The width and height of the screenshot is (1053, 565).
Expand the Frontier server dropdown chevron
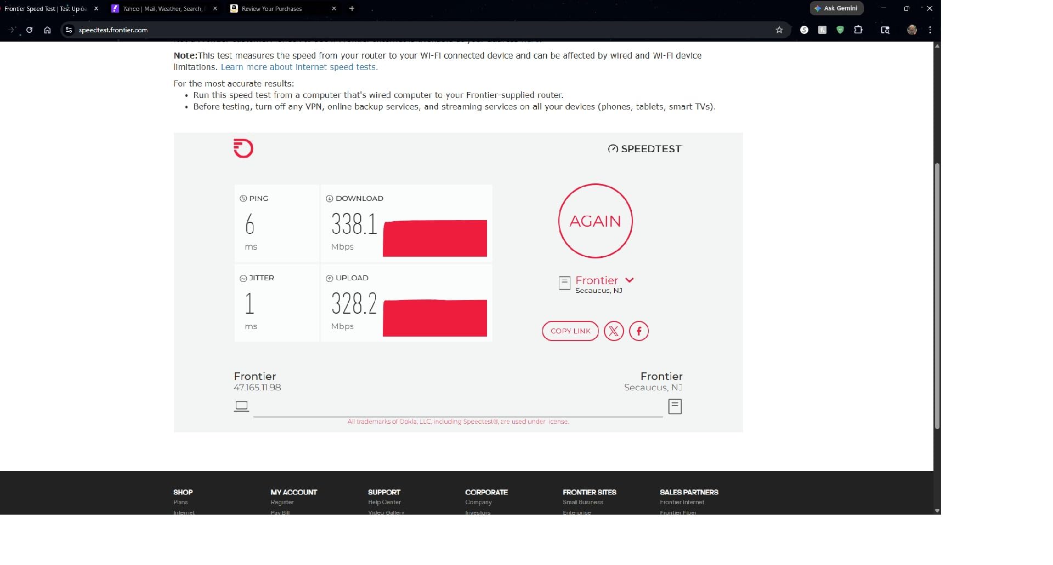click(630, 280)
